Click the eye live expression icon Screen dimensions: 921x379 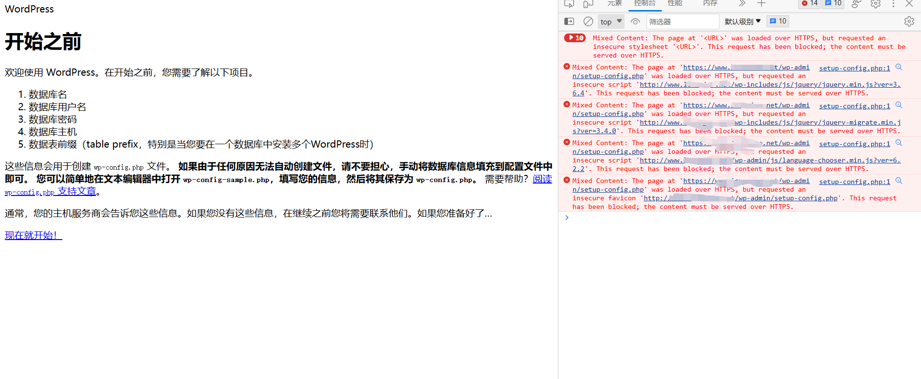[636, 22]
